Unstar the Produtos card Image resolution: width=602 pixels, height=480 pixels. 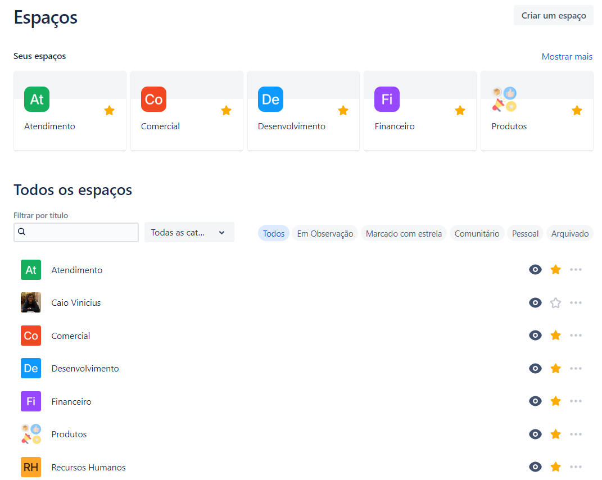tap(577, 111)
